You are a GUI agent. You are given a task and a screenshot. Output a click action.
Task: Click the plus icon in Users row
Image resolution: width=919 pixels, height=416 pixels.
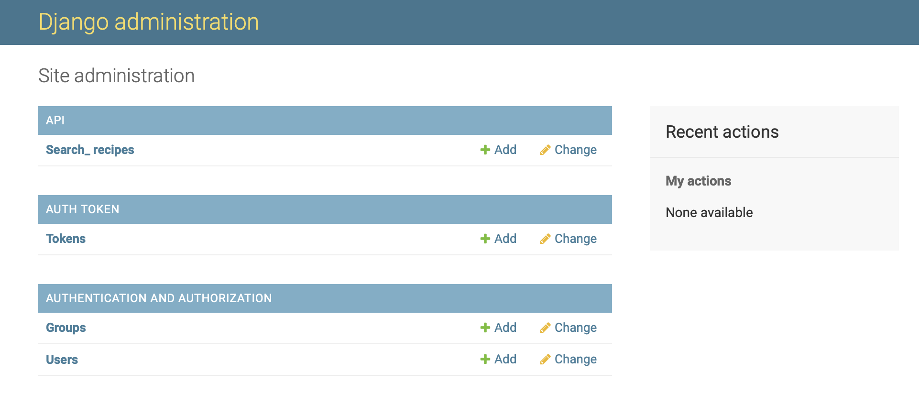click(485, 360)
